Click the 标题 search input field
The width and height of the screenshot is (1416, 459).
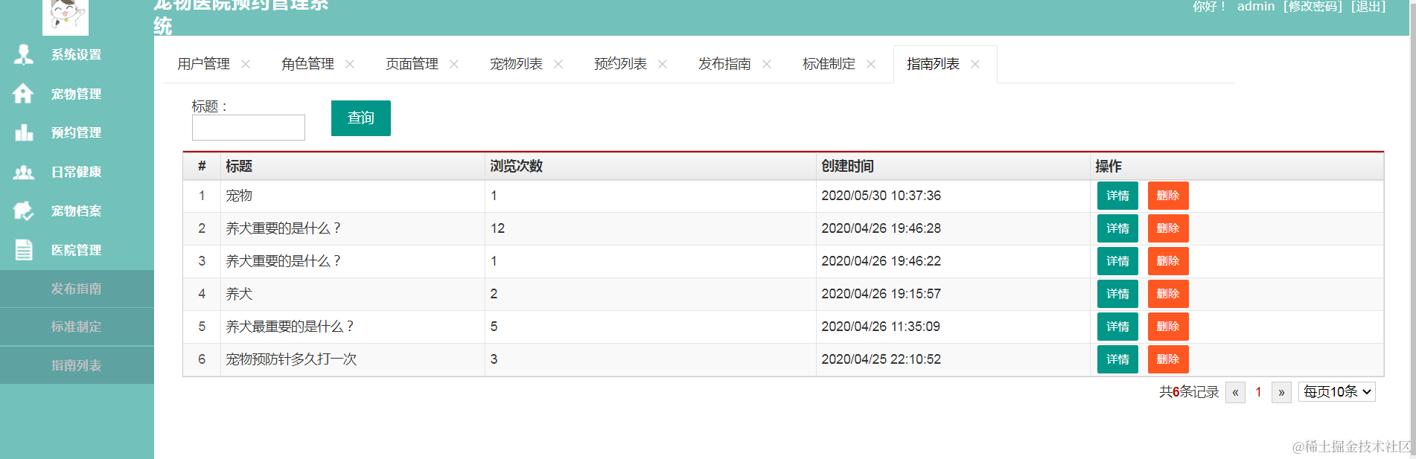click(x=249, y=127)
